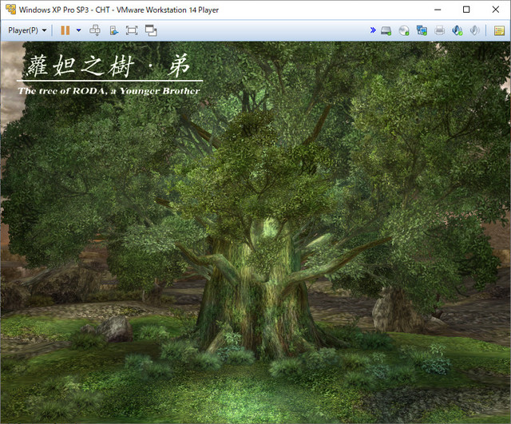
Task: Maximize the VMware Player window
Action: (x=466, y=10)
